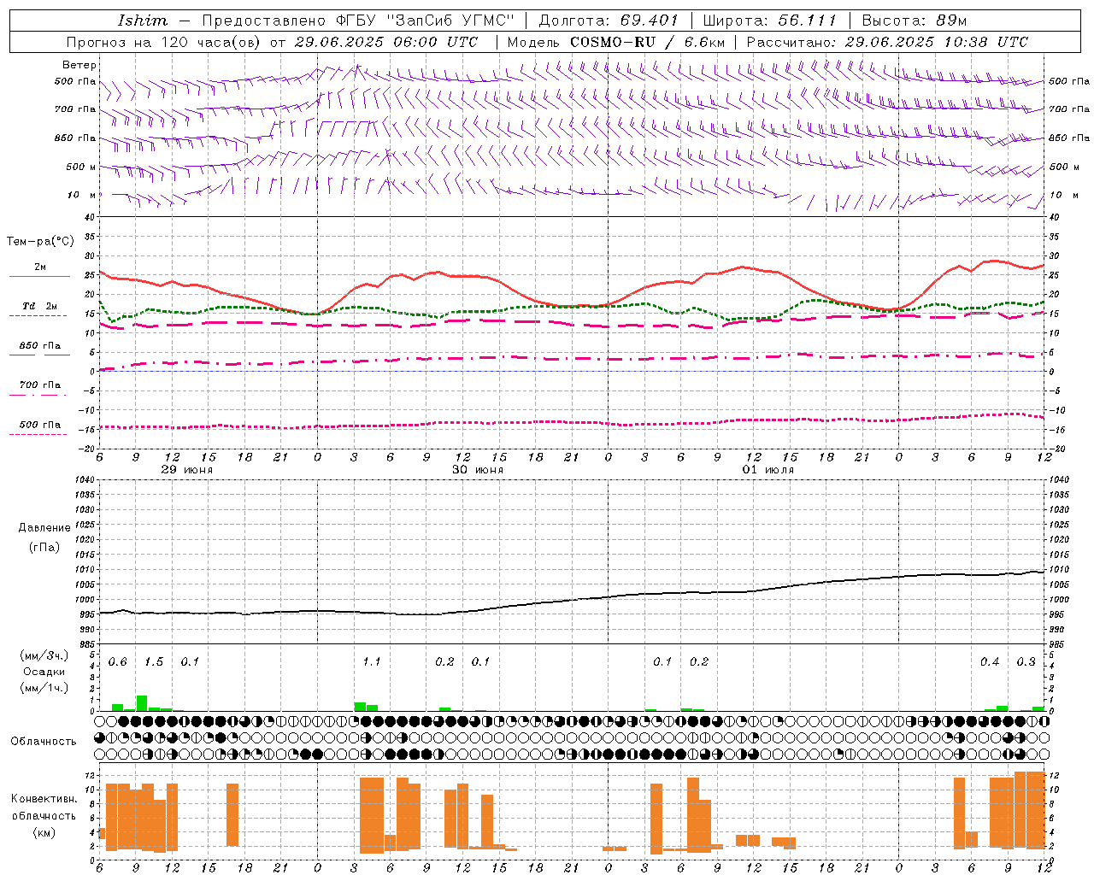Select the "1.1" three-hour precipitation value

click(x=372, y=662)
